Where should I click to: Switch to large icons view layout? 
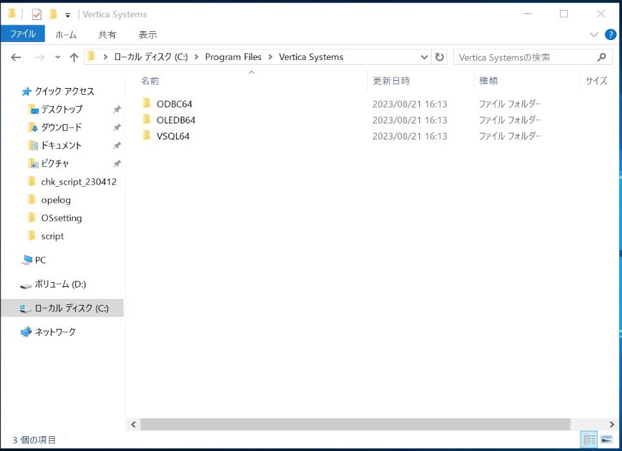coord(606,440)
